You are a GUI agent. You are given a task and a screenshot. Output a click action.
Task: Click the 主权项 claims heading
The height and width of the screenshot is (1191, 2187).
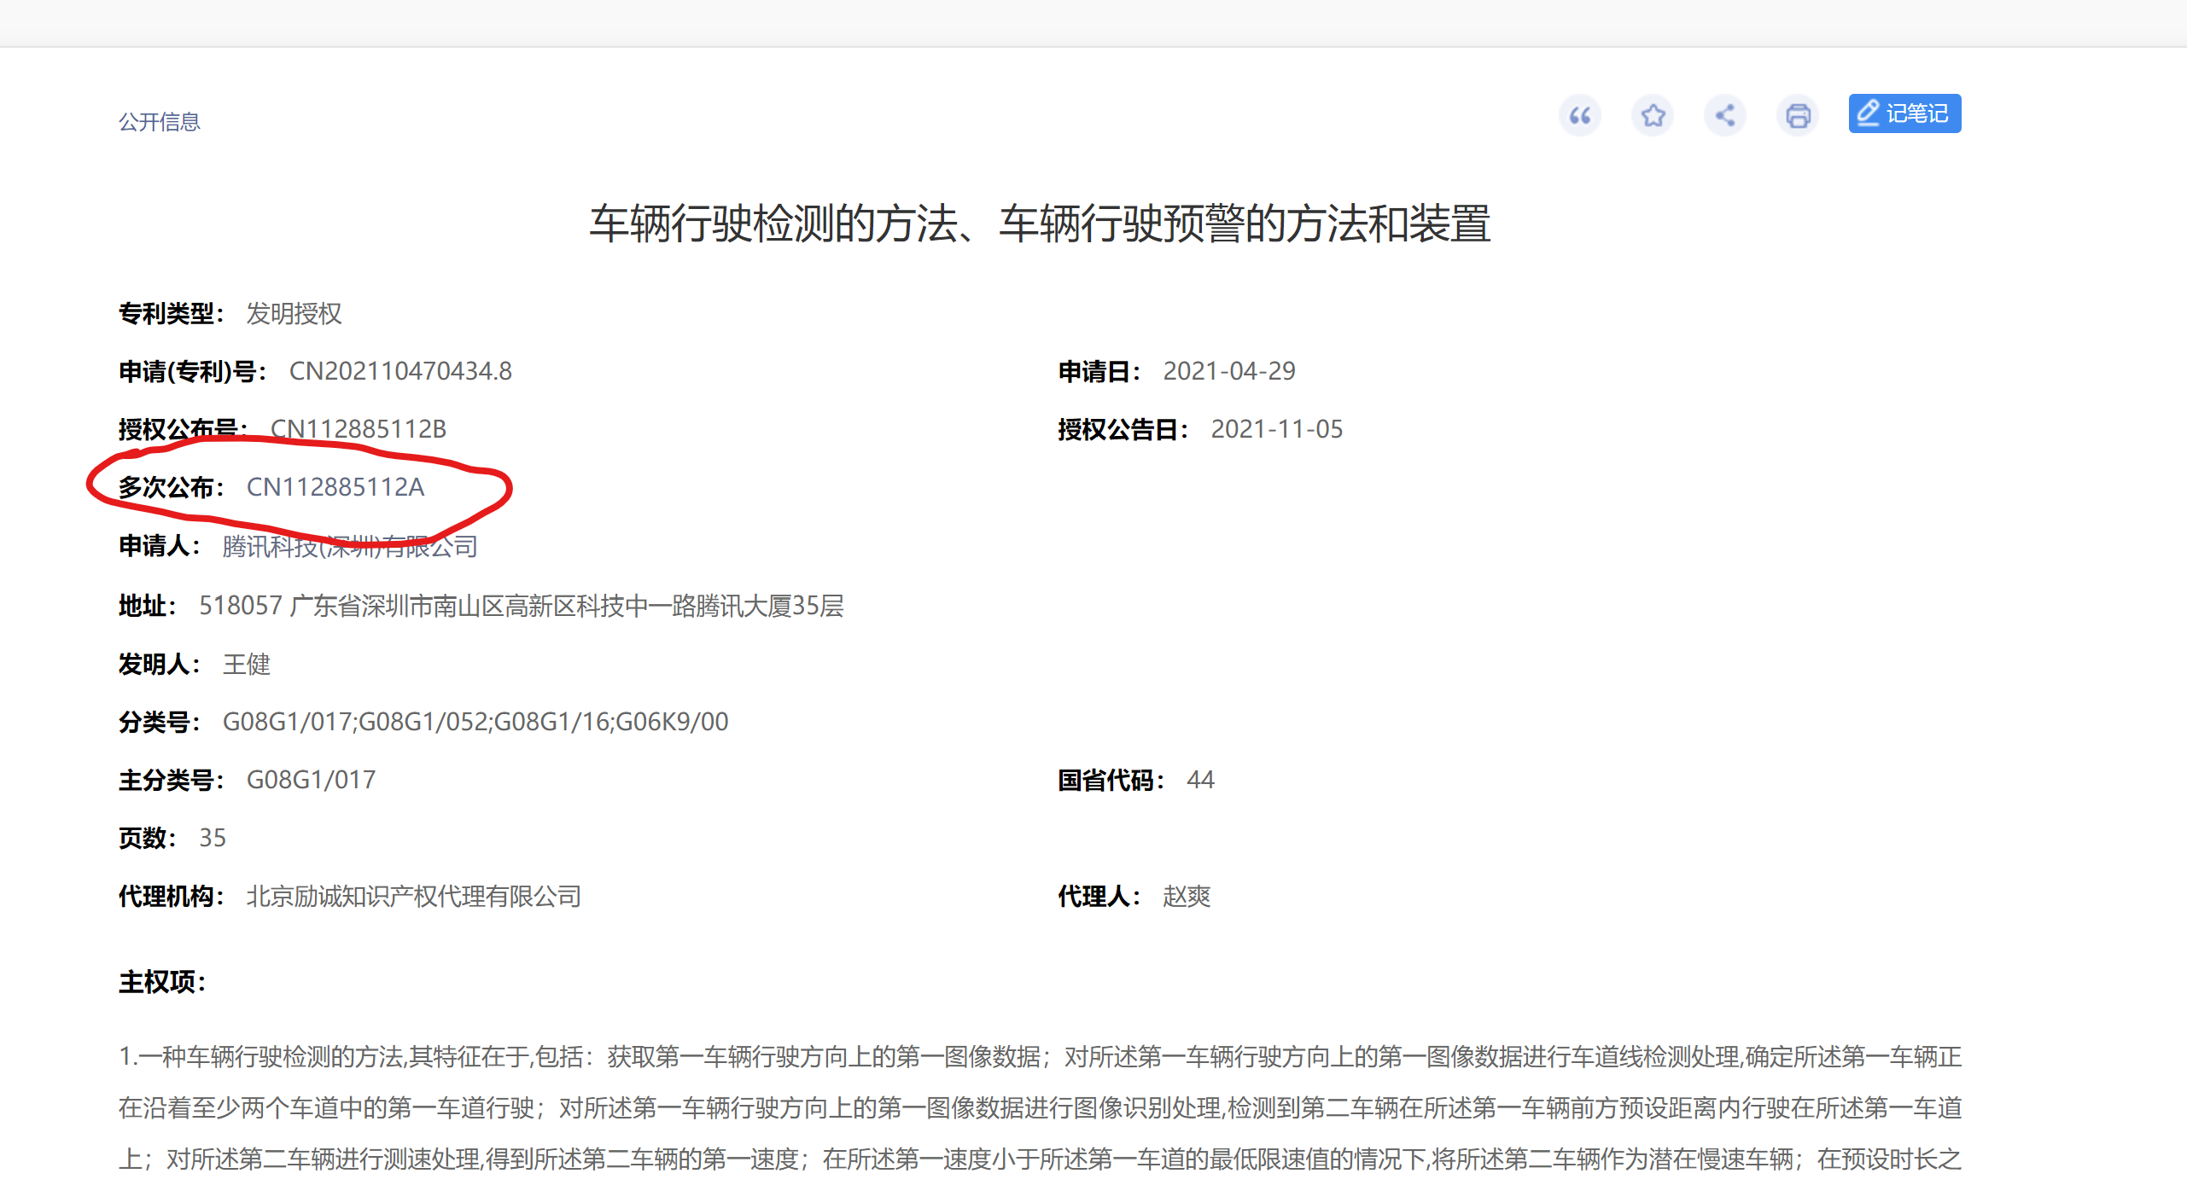[x=161, y=982]
